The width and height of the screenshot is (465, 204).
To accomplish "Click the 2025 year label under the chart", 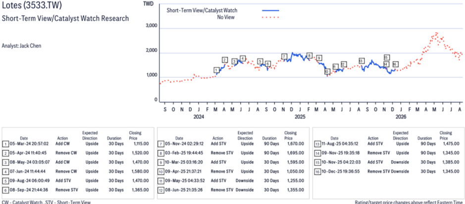I will [300, 117].
